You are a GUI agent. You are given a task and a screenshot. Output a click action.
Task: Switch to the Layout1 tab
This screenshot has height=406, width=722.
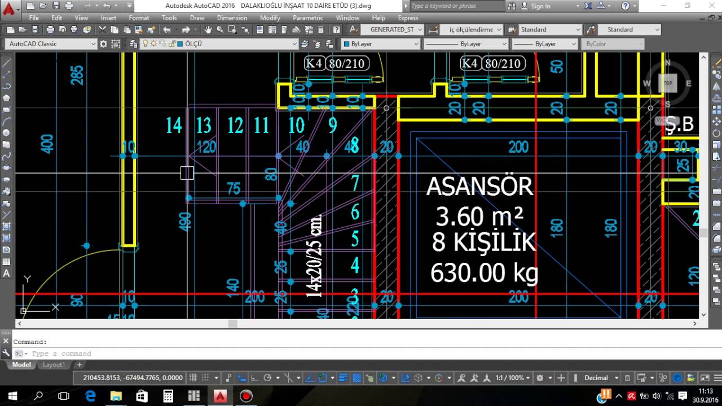click(x=54, y=365)
